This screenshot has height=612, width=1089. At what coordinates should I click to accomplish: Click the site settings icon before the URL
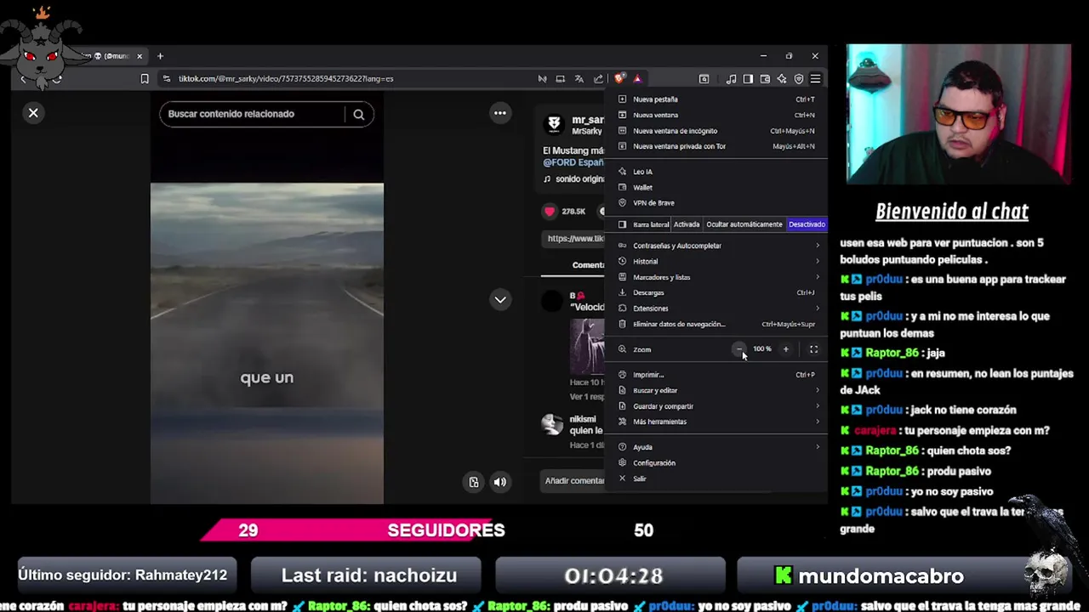(x=167, y=79)
